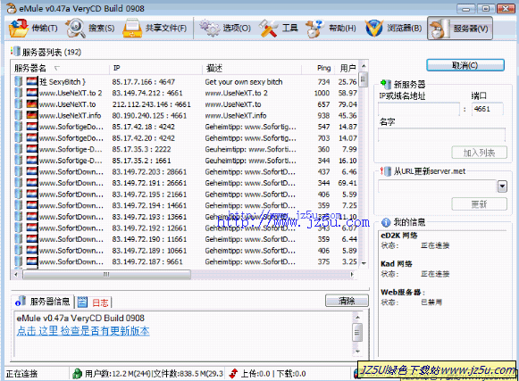The height and width of the screenshot is (381, 519).
Task: Click the port field showing 4661
Action: 488,109
